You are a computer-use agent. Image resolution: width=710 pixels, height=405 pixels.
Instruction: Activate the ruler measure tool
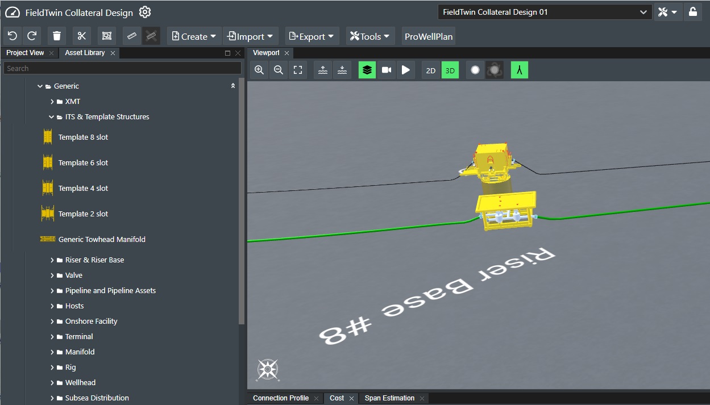tap(132, 36)
